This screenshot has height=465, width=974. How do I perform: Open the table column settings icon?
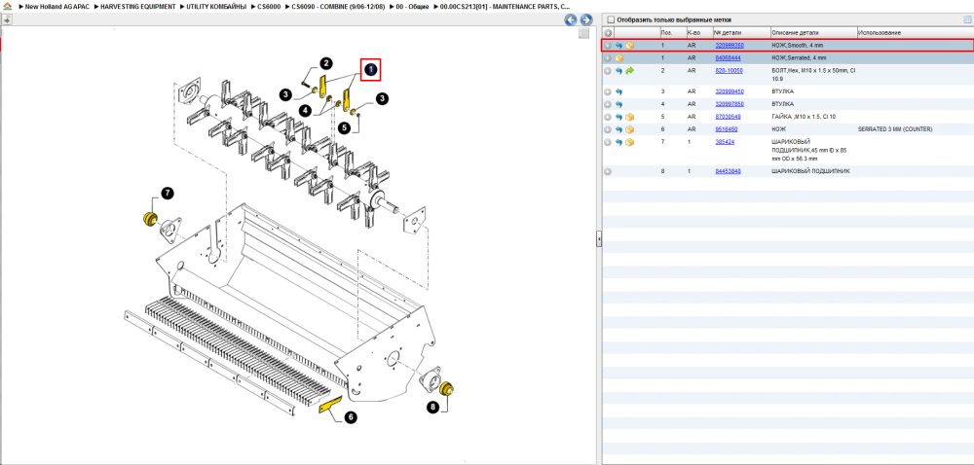coord(966,19)
